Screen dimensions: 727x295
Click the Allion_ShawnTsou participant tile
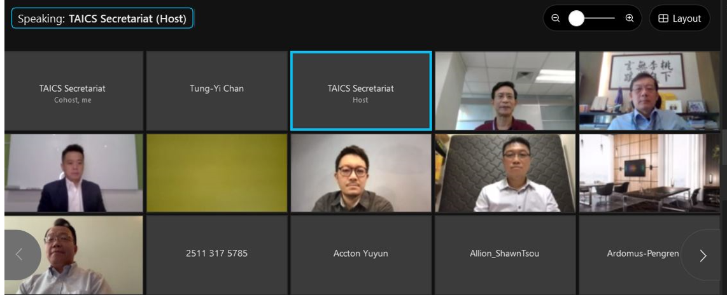[x=504, y=255]
